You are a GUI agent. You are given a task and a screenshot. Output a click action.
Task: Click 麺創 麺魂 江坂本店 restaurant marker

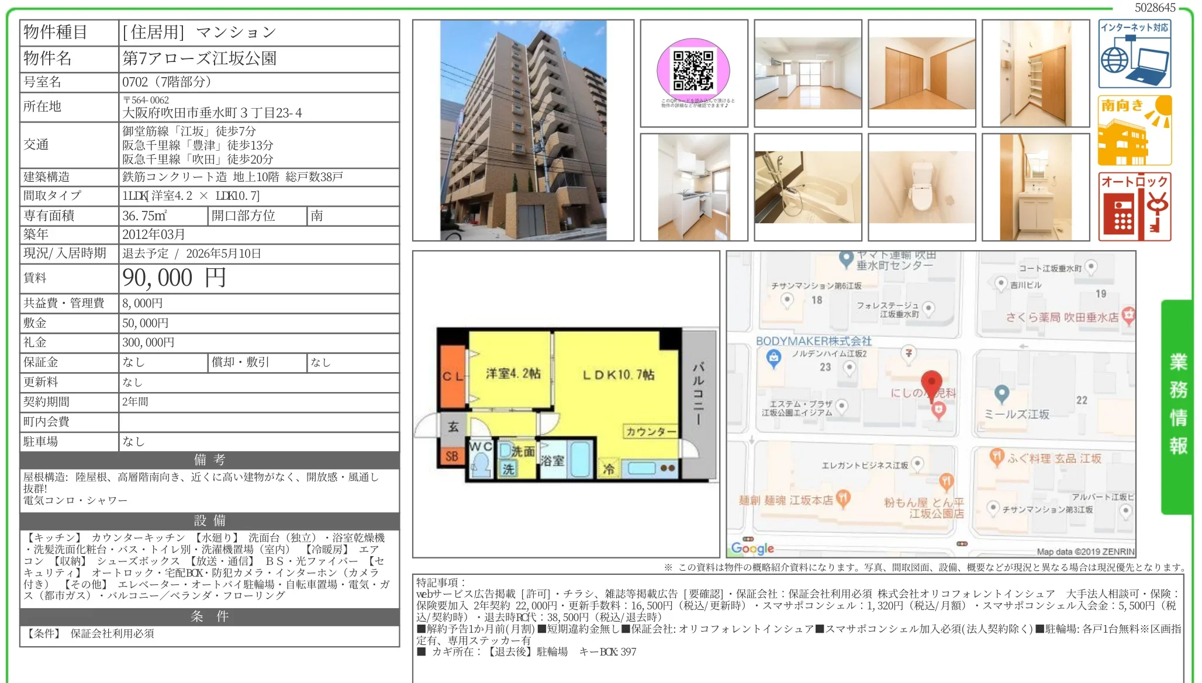pyautogui.click(x=842, y=498)
